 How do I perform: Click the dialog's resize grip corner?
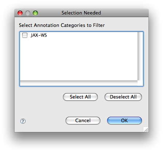146,129
